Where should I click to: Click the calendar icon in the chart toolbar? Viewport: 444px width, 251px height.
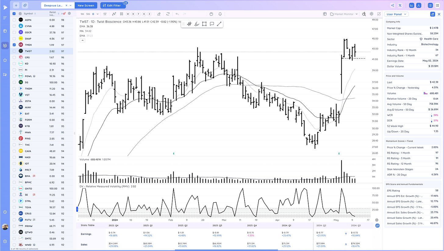211,14
